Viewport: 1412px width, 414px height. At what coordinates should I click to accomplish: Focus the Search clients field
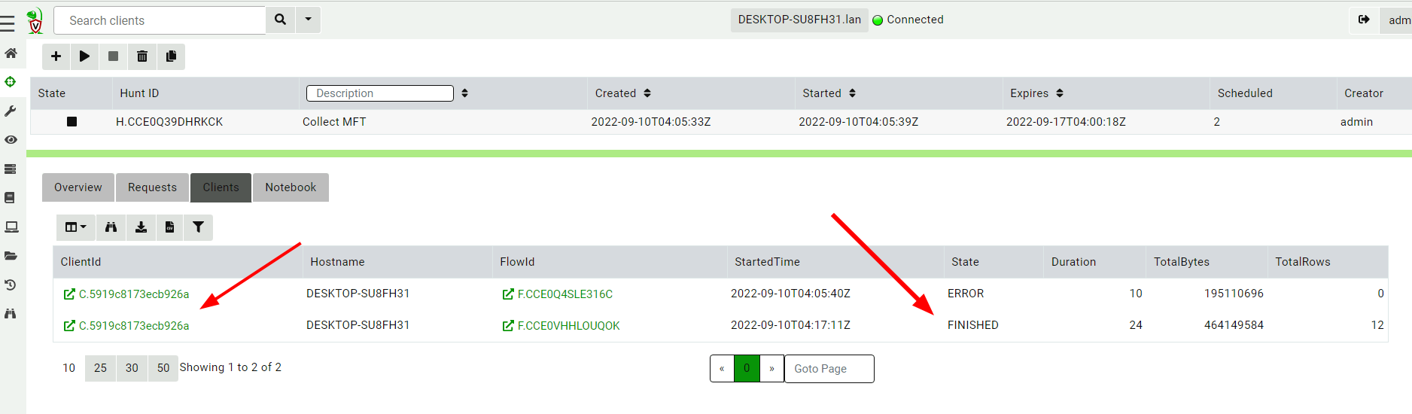pos(160,20)
